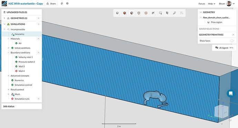
Task: Click the Mesh icon in tree
Action: tap(13, 94)
